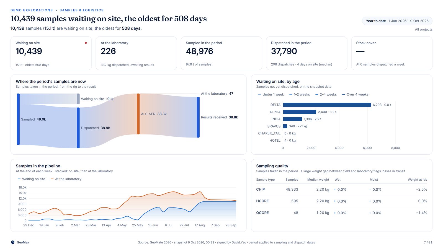Toggle the Over 4 weeks legend entry
Screen dimensions: 443x249
tap(355, 94)
